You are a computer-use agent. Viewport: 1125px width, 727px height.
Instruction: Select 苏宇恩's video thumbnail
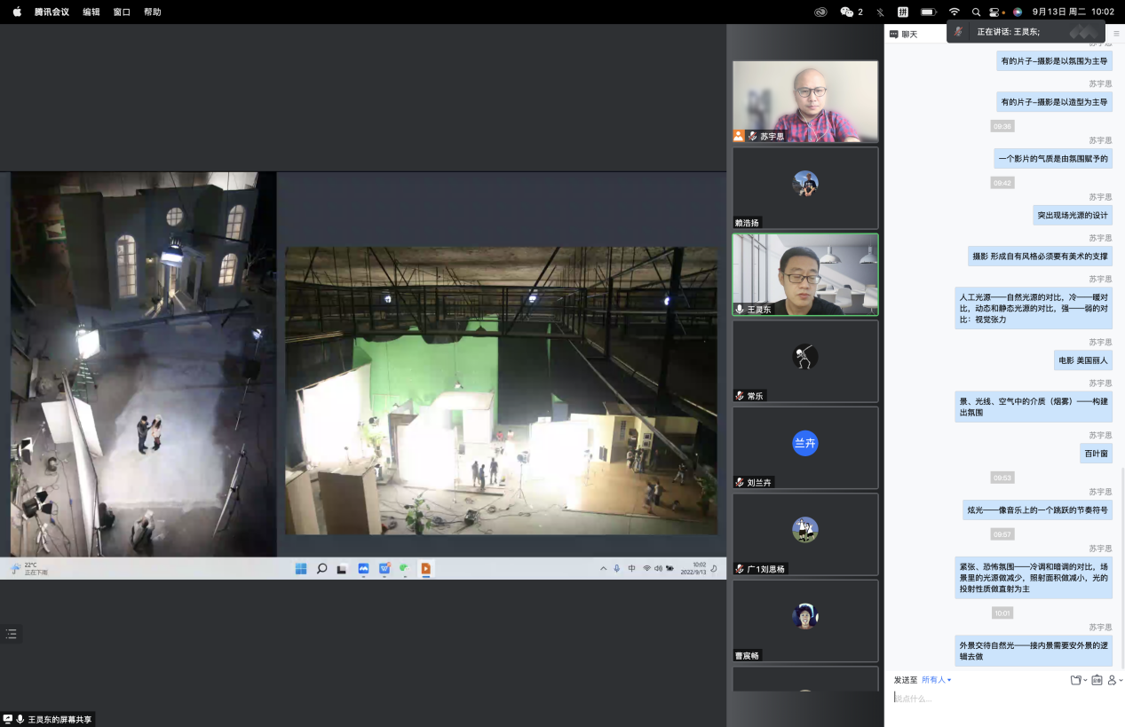point(804,101)
